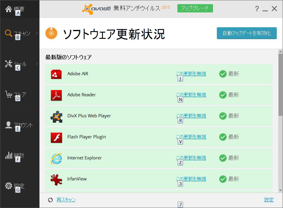The height and width of the screenshot is (208, 283).
Task: Click the rescan refresh icon at bottom
Action: click(x=50, y=200)
